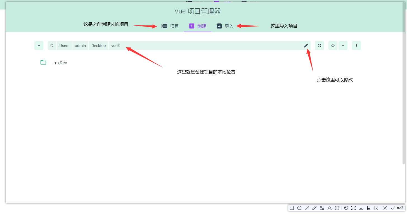Click the download screenshot icon

coord(361,208)
